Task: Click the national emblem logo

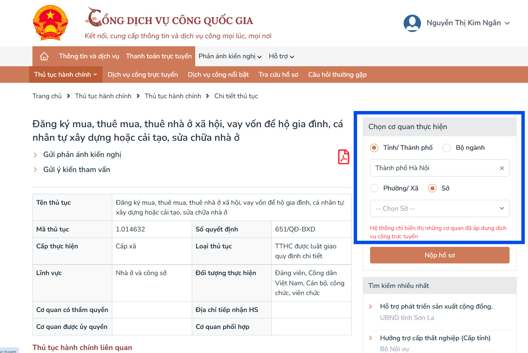Action: pos(51,23)
